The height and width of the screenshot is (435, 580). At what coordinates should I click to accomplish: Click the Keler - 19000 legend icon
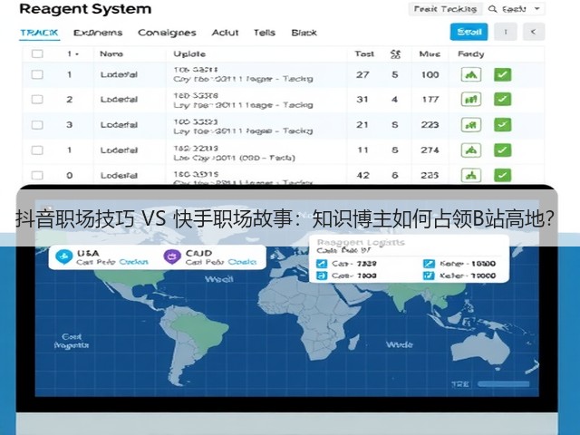point(429,275)
